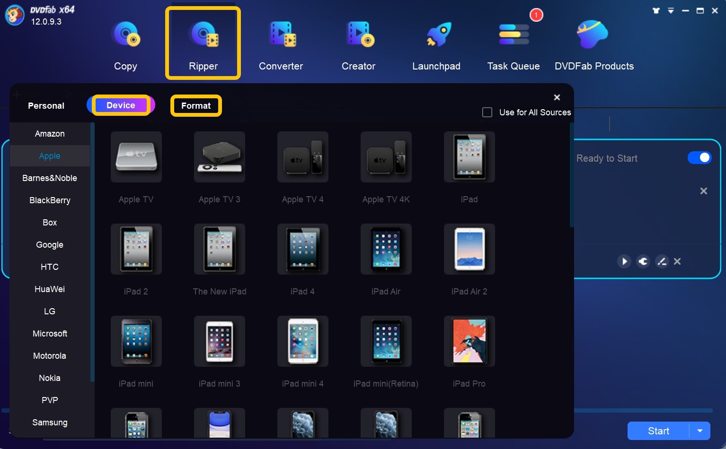Image resolution: width=726 pixels, height=449 pixels.
Task: Click the DVDFab logo avatar
Action: point(15,15)
